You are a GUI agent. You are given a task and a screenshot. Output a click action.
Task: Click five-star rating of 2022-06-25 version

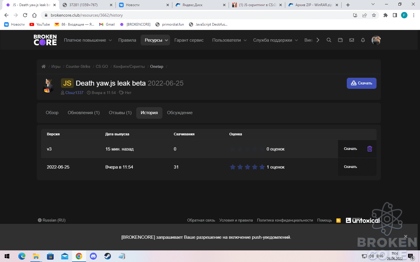247,167
